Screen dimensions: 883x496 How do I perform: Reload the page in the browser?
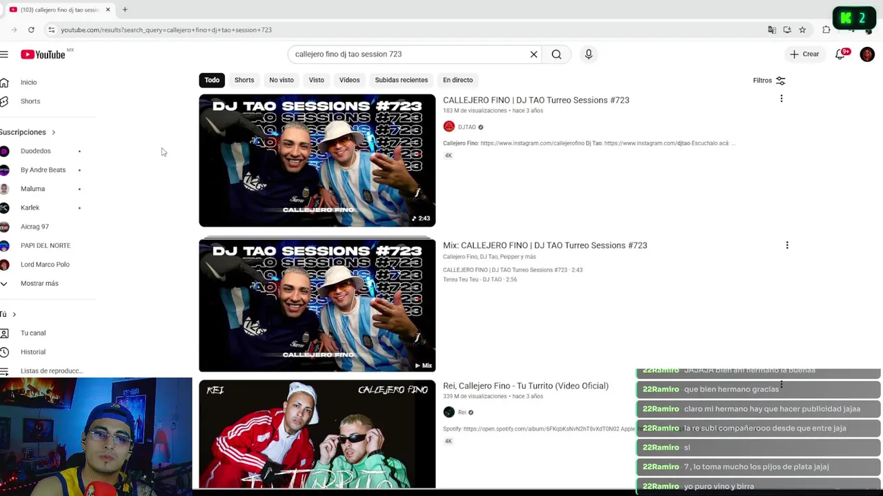31,30
